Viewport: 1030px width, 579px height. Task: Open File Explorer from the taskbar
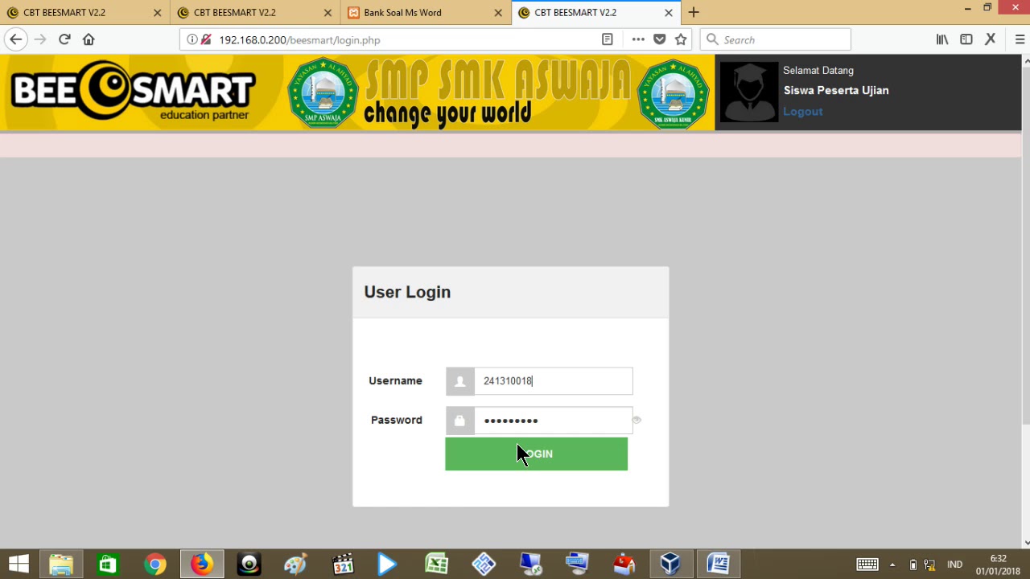coord(61,565)
